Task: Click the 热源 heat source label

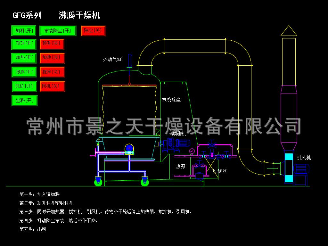Action: (x=181, y=166)
